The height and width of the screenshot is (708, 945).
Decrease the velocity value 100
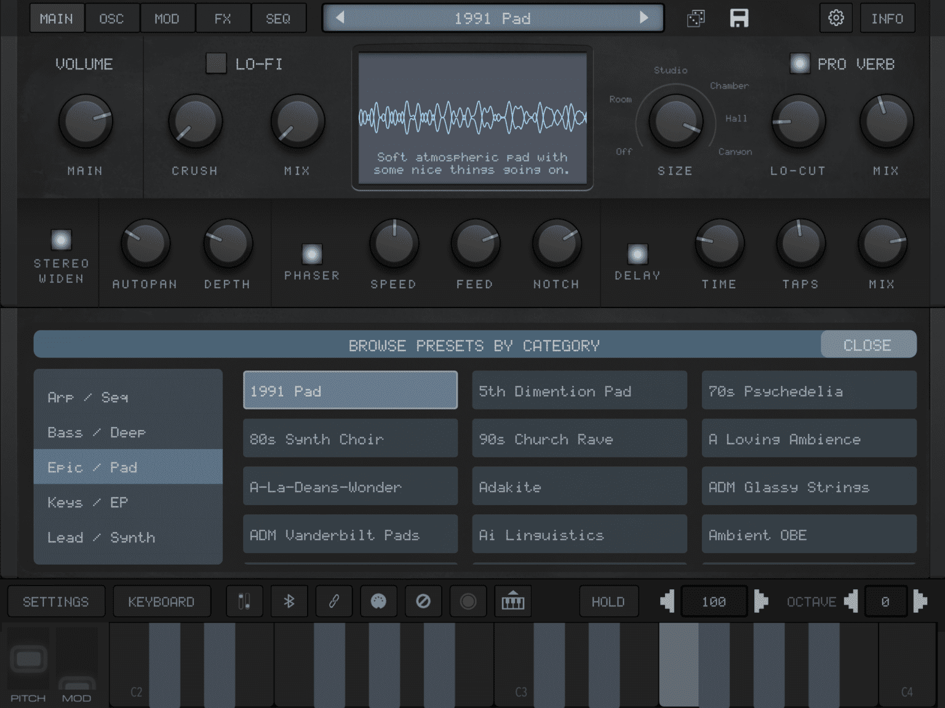[667, 600]
